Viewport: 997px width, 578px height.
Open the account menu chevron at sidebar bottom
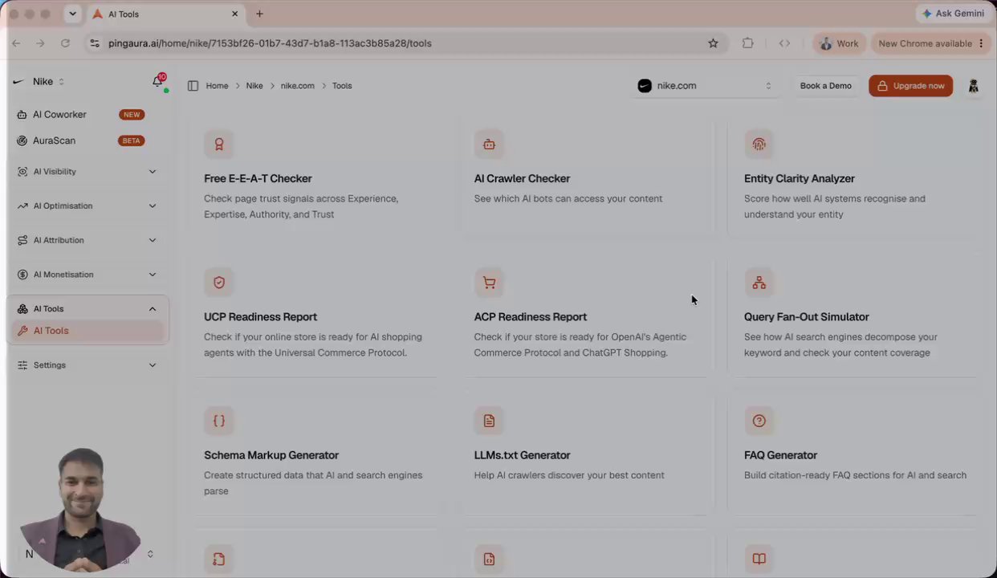tap(150, 554)
